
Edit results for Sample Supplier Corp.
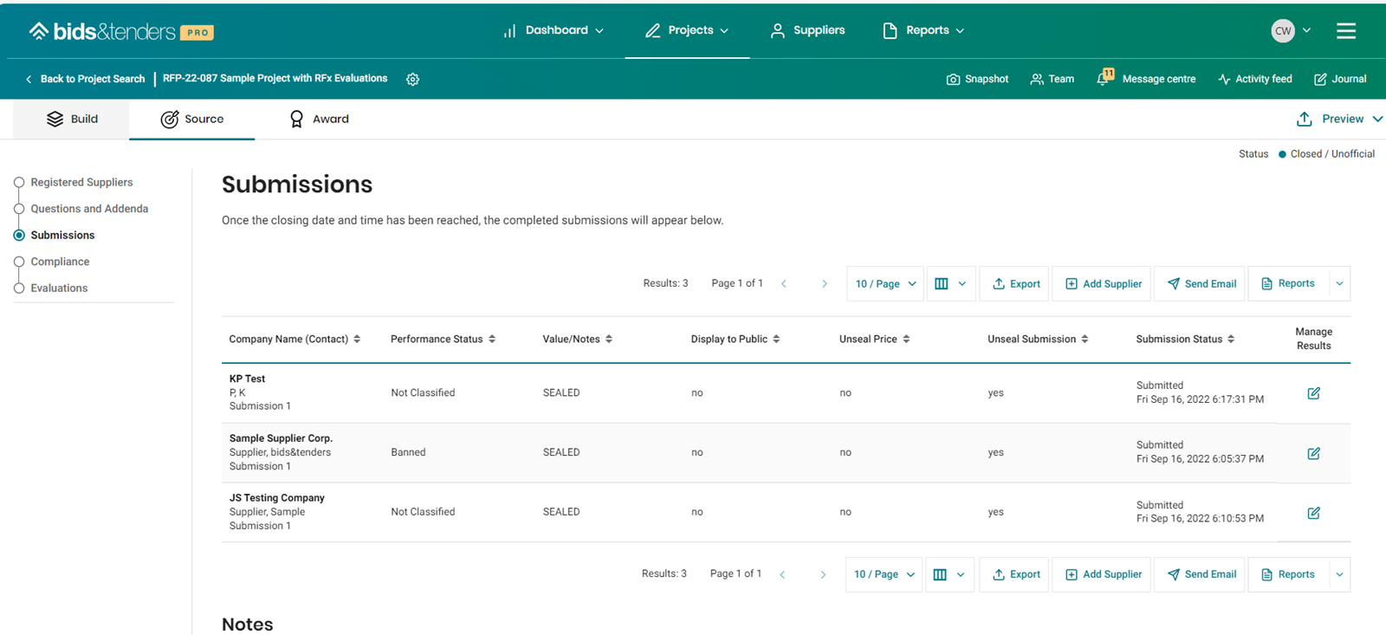click(1313, 453)
